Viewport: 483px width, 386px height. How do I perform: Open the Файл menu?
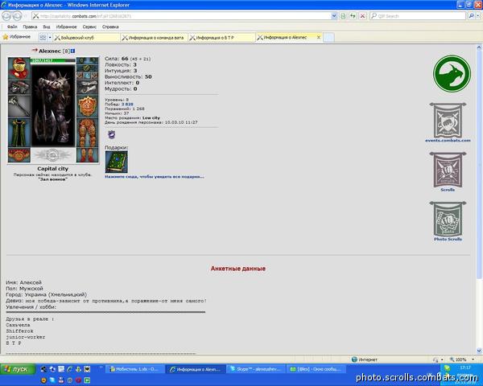[x=12, y=27]
